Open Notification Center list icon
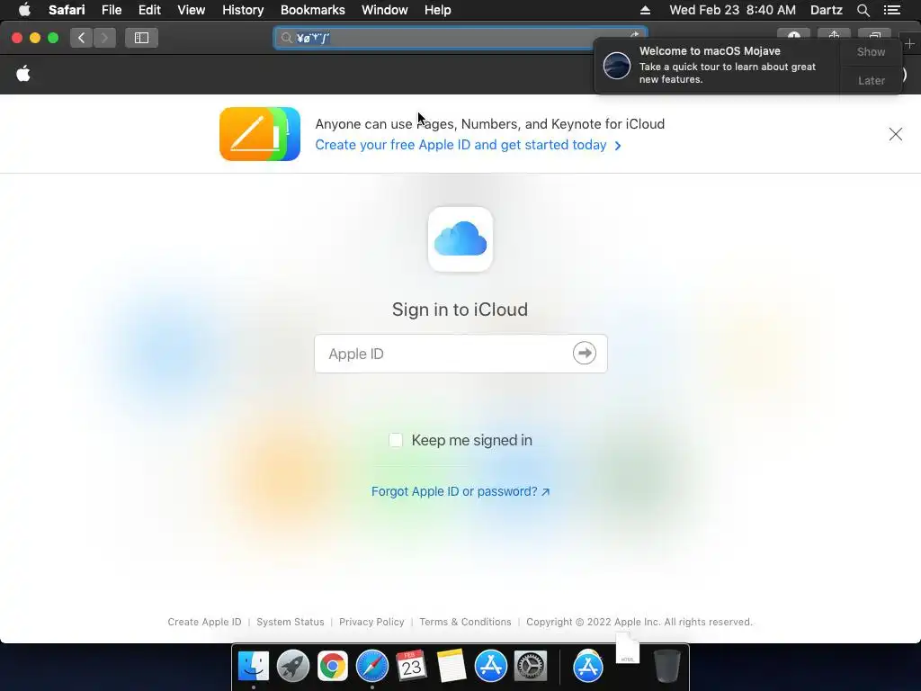The image size is (921, 691). [892, 10]
